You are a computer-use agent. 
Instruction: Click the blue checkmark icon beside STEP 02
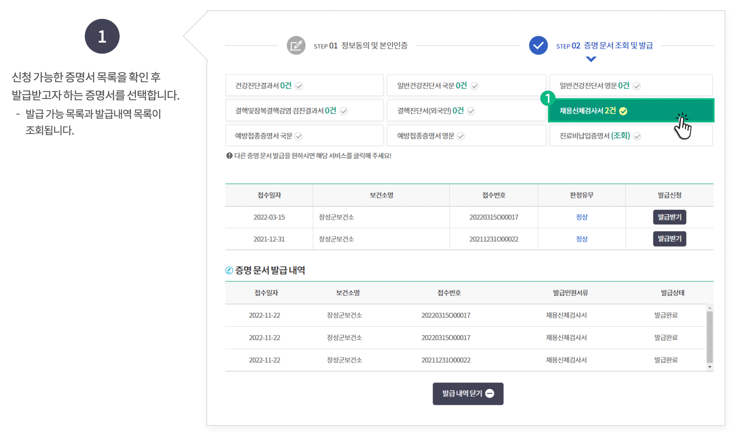pos(538,45)
